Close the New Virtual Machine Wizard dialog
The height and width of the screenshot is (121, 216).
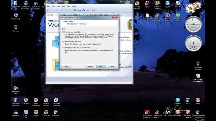point(115,17)
